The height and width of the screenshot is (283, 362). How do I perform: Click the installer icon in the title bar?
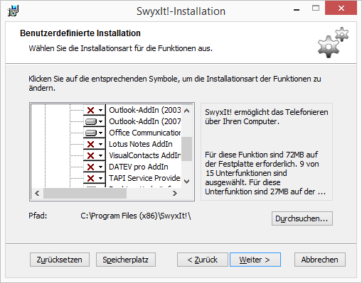click(13, 11)
